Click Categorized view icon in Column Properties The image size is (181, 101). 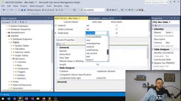click(x=57, y=44)
